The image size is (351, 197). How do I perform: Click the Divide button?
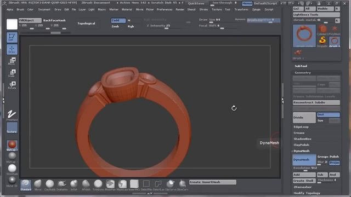point(304,118)
